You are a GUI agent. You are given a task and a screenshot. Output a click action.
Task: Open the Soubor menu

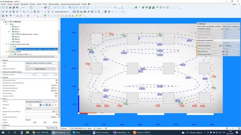click(x=3, y=4)
